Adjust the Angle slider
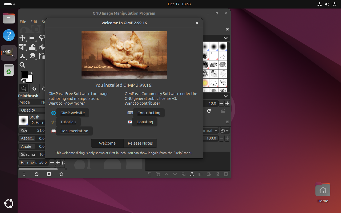 32,146
